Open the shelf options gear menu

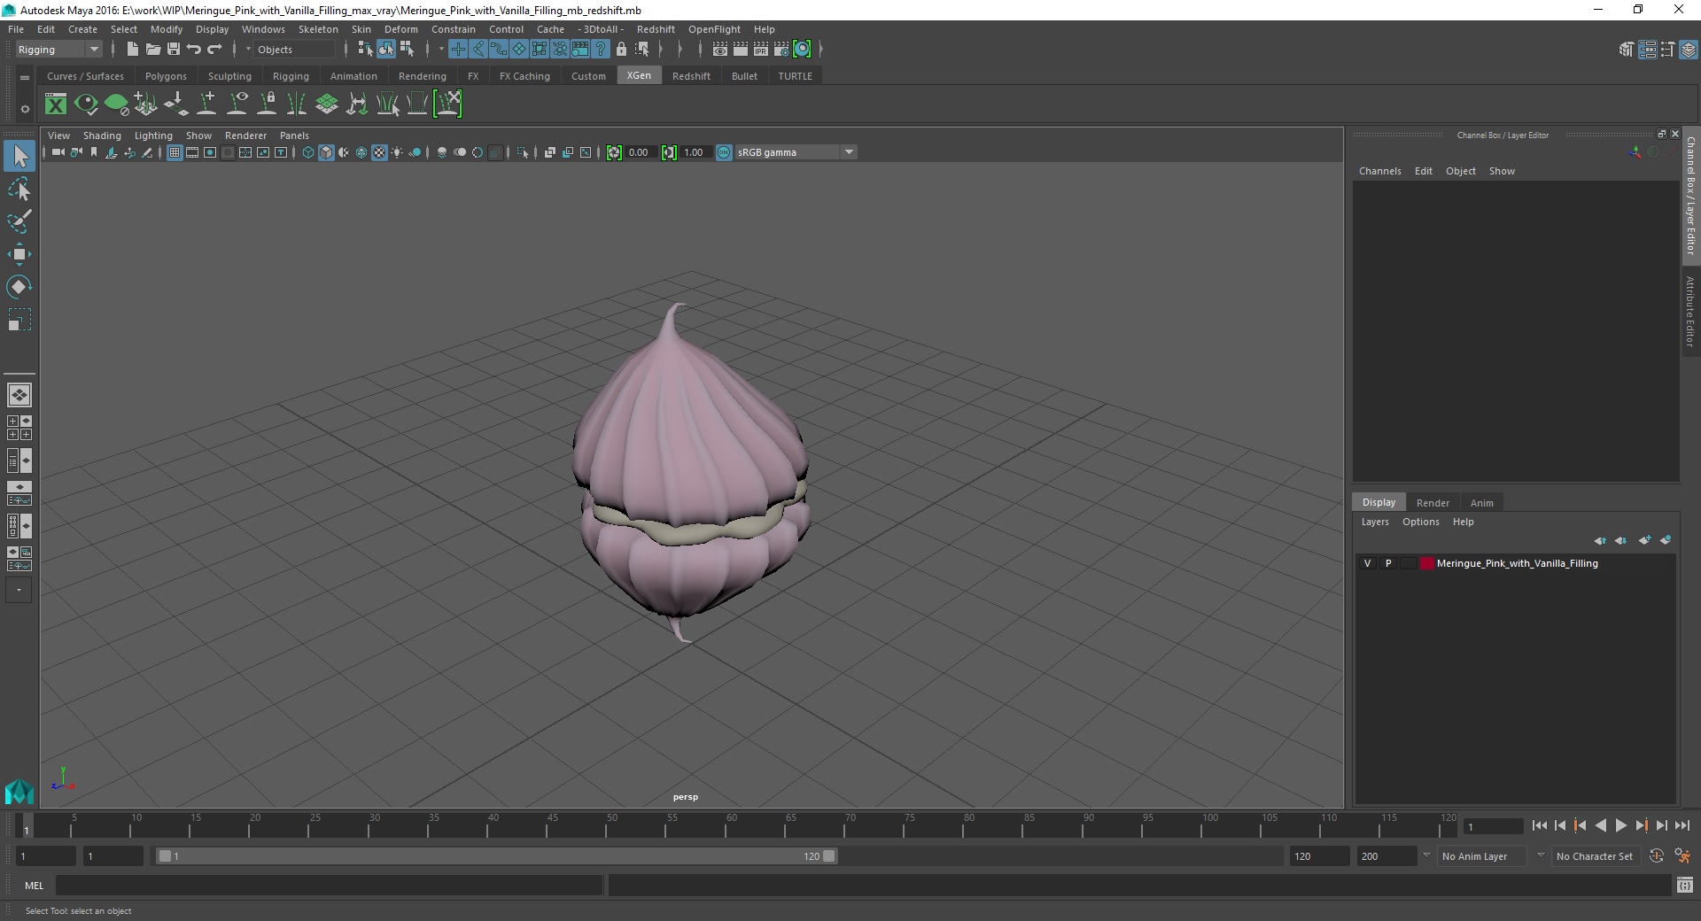25,109
